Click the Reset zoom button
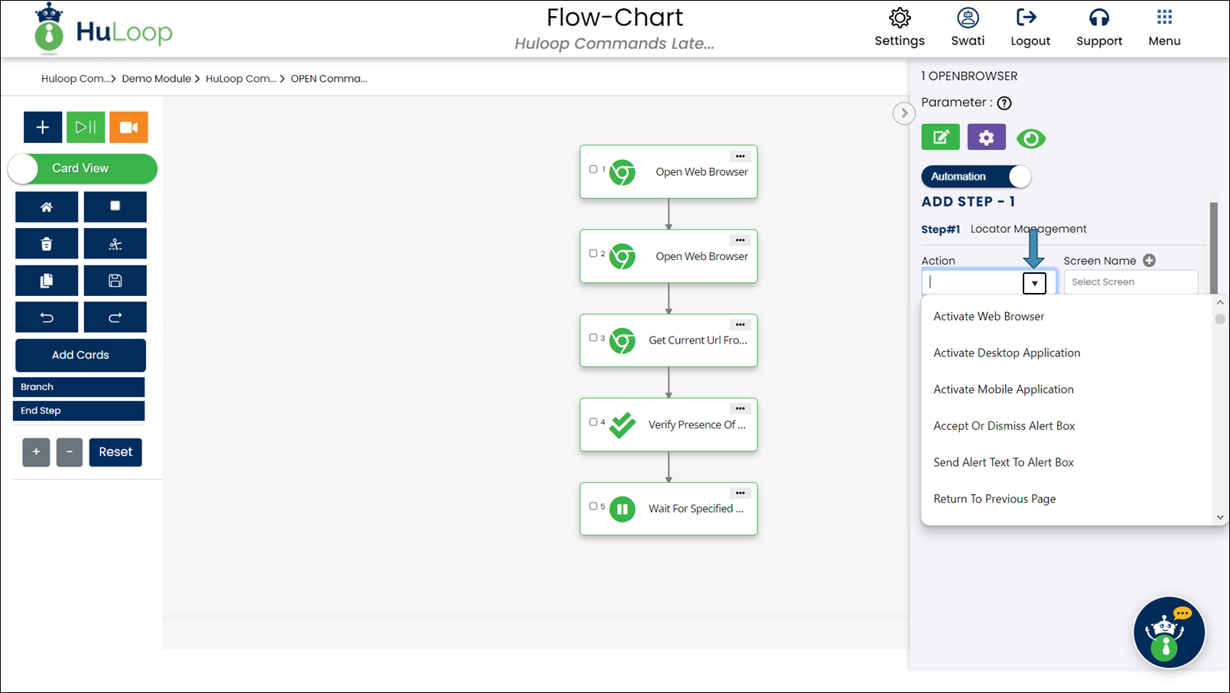 [116, 452]
